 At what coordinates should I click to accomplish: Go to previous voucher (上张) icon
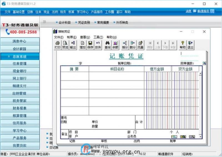pos(158,45)
